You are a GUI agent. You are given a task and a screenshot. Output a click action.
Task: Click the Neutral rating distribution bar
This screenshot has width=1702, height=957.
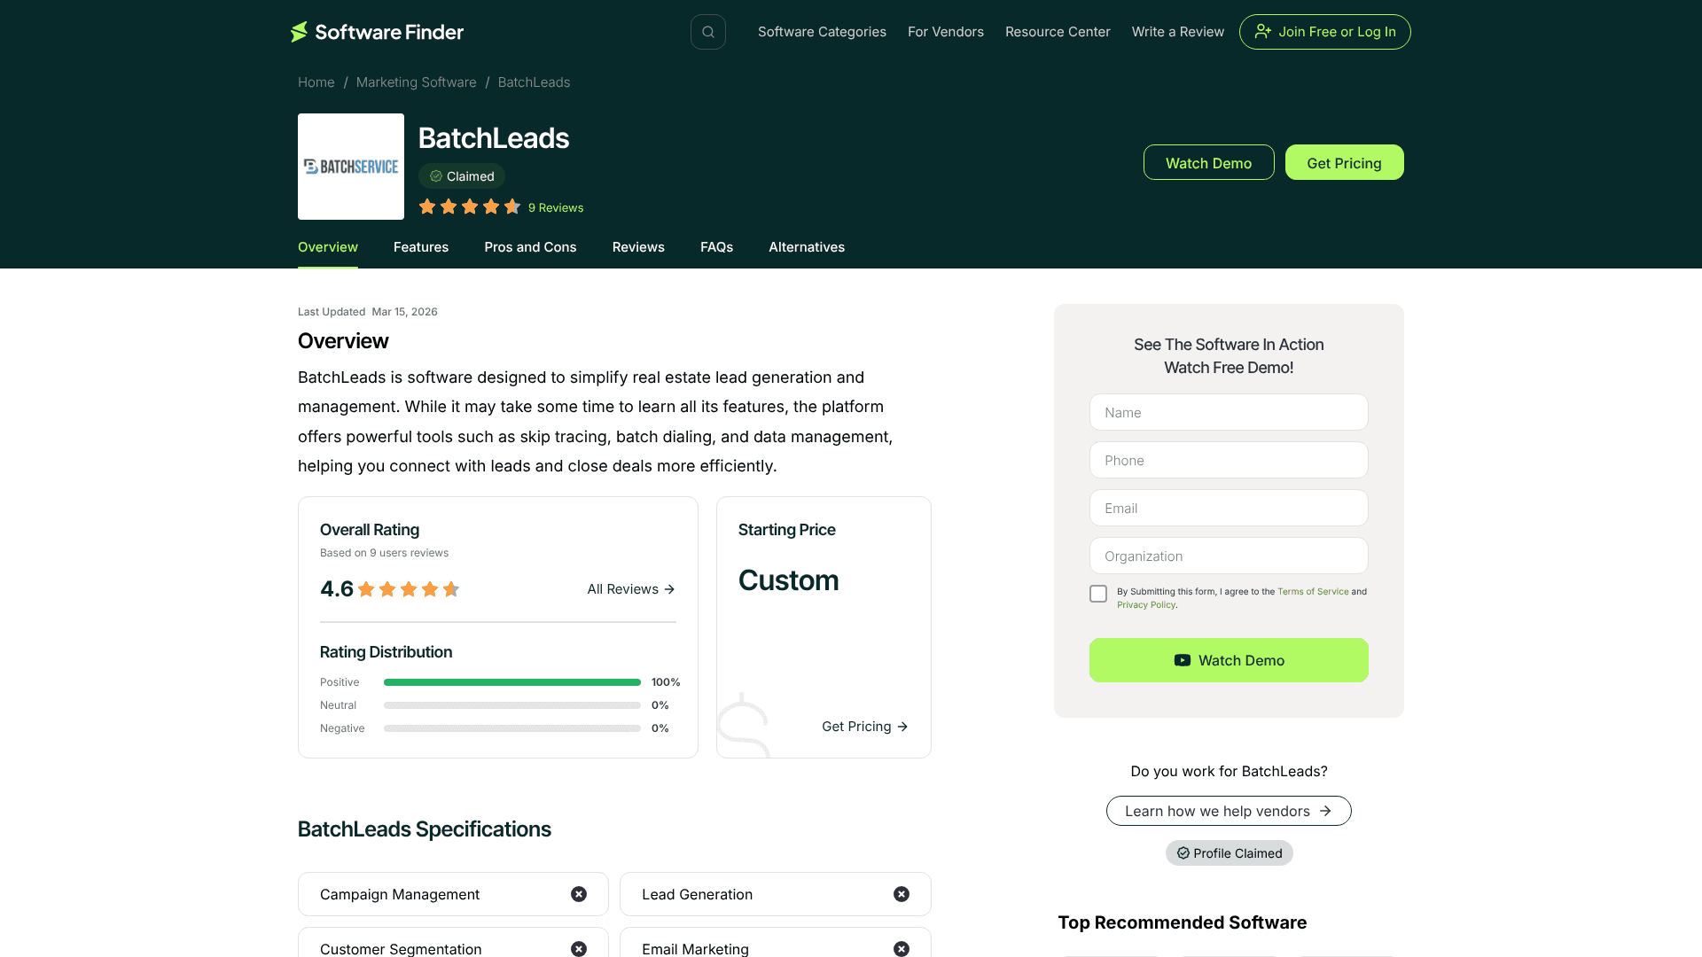click(512, 705)
